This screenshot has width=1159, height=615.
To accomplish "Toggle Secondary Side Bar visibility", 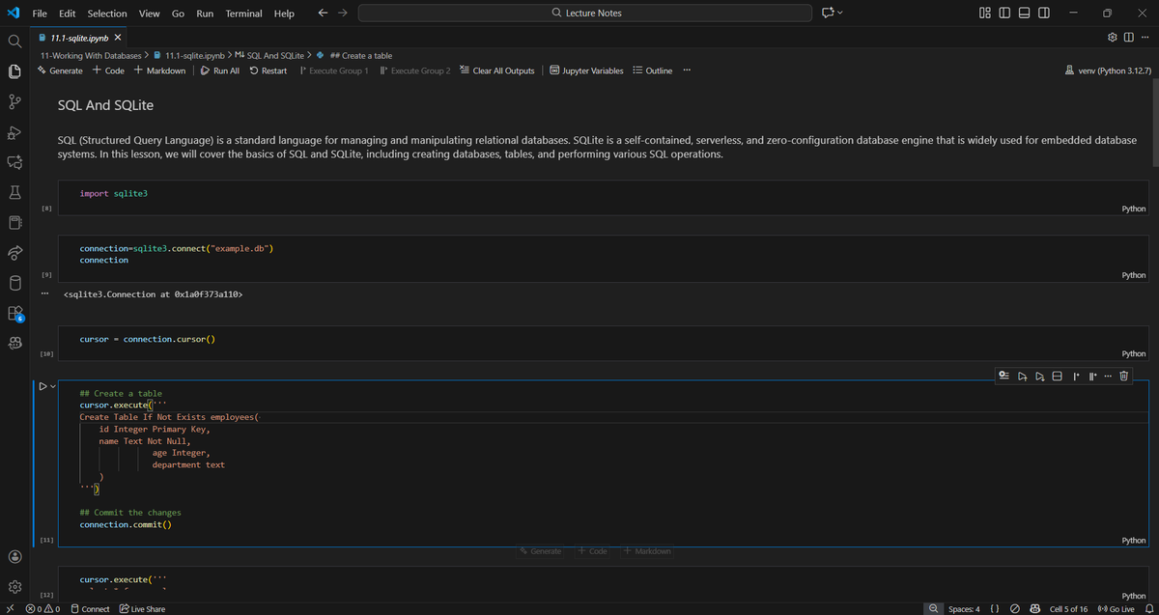I will pyautogui.click(x=1042, y=13).
